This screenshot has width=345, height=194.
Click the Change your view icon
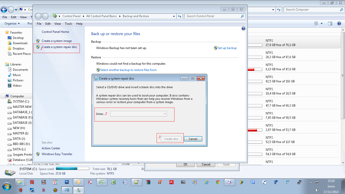(316, 23)
